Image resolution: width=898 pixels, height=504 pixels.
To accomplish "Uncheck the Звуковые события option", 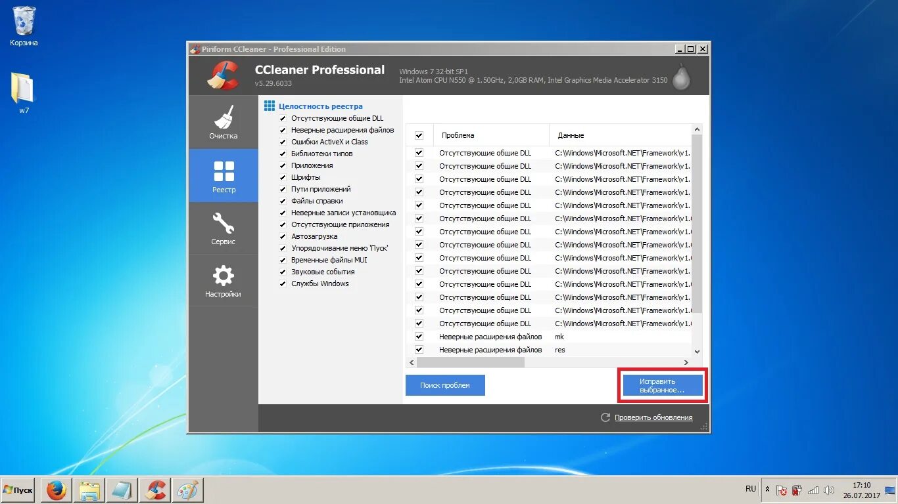I will pyautogui.click(x=283, y=272).
